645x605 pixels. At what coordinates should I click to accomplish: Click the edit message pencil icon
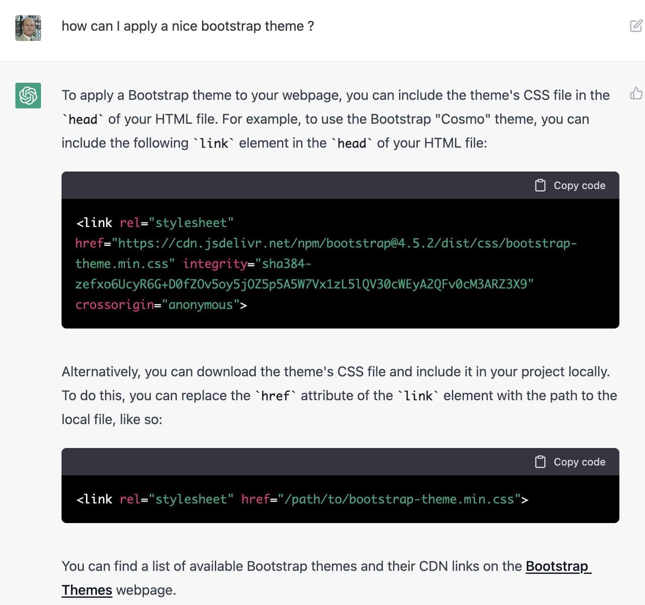[636, 26]
